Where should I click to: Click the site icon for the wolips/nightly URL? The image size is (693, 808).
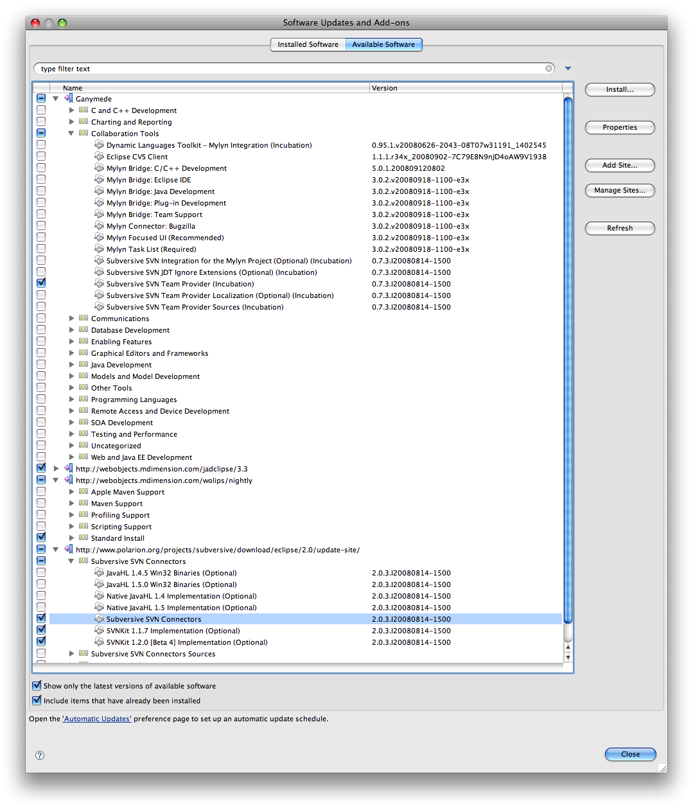point(68,480)
